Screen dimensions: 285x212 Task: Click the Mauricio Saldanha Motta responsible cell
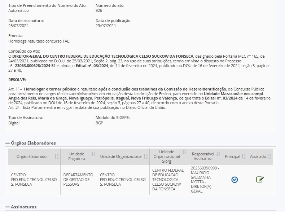(205, 180)
